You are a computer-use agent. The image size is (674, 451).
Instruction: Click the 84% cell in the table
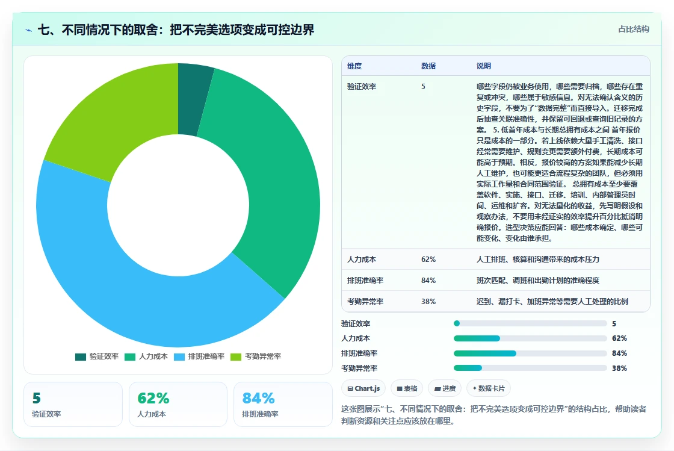[428, 281]
